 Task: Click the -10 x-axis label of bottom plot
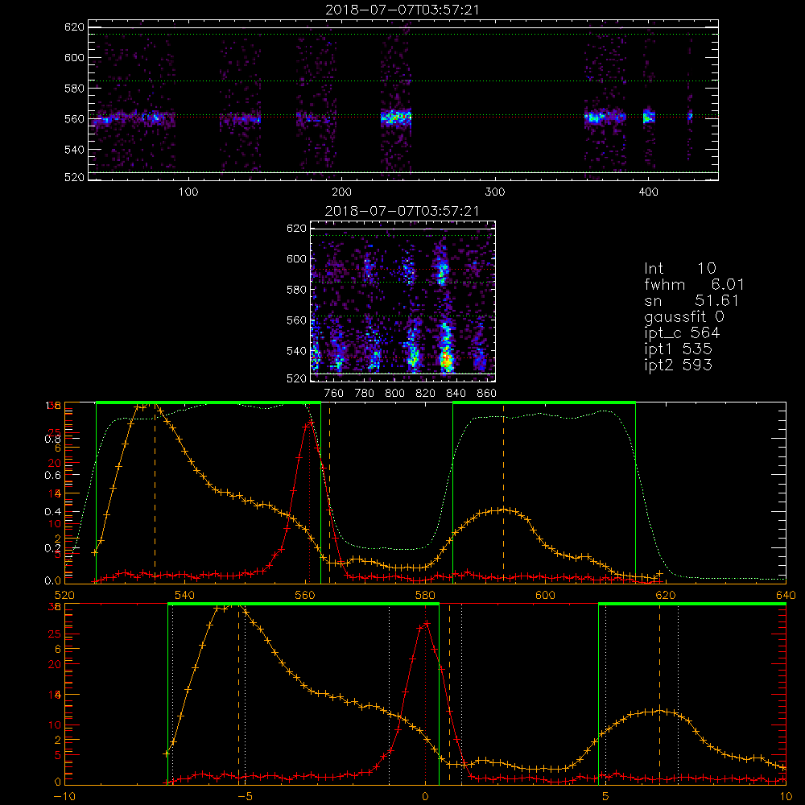(64, 797)
